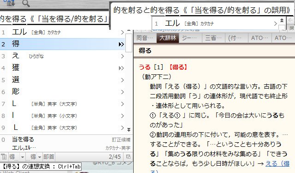Select candidate 2 得
The image size is (295, 173).
62,44
